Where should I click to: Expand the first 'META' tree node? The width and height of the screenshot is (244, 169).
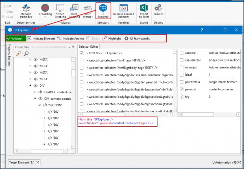pyautogui.click(x=30, y=59)
